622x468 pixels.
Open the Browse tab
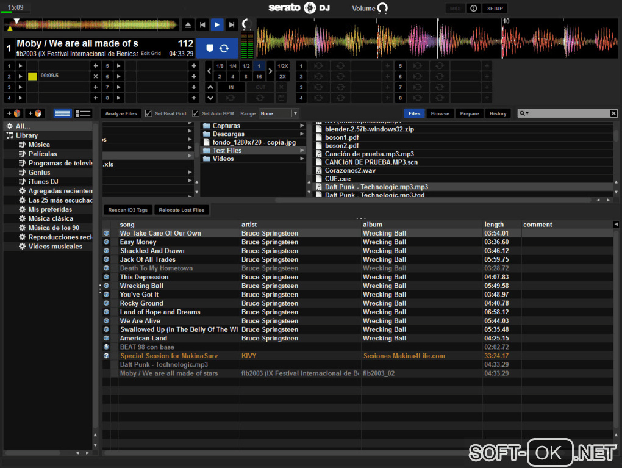(440, 113)
